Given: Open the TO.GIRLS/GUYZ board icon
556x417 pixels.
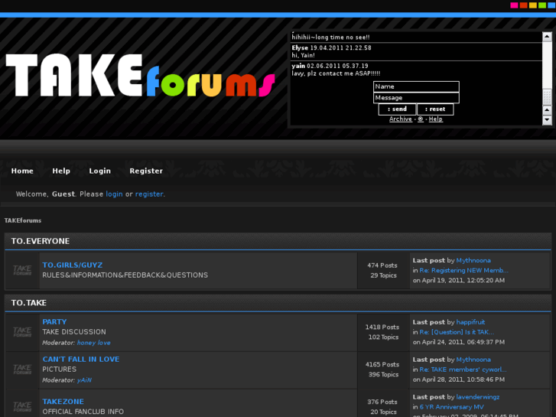Looking at the screenshot, I should [x=22, y=270].
